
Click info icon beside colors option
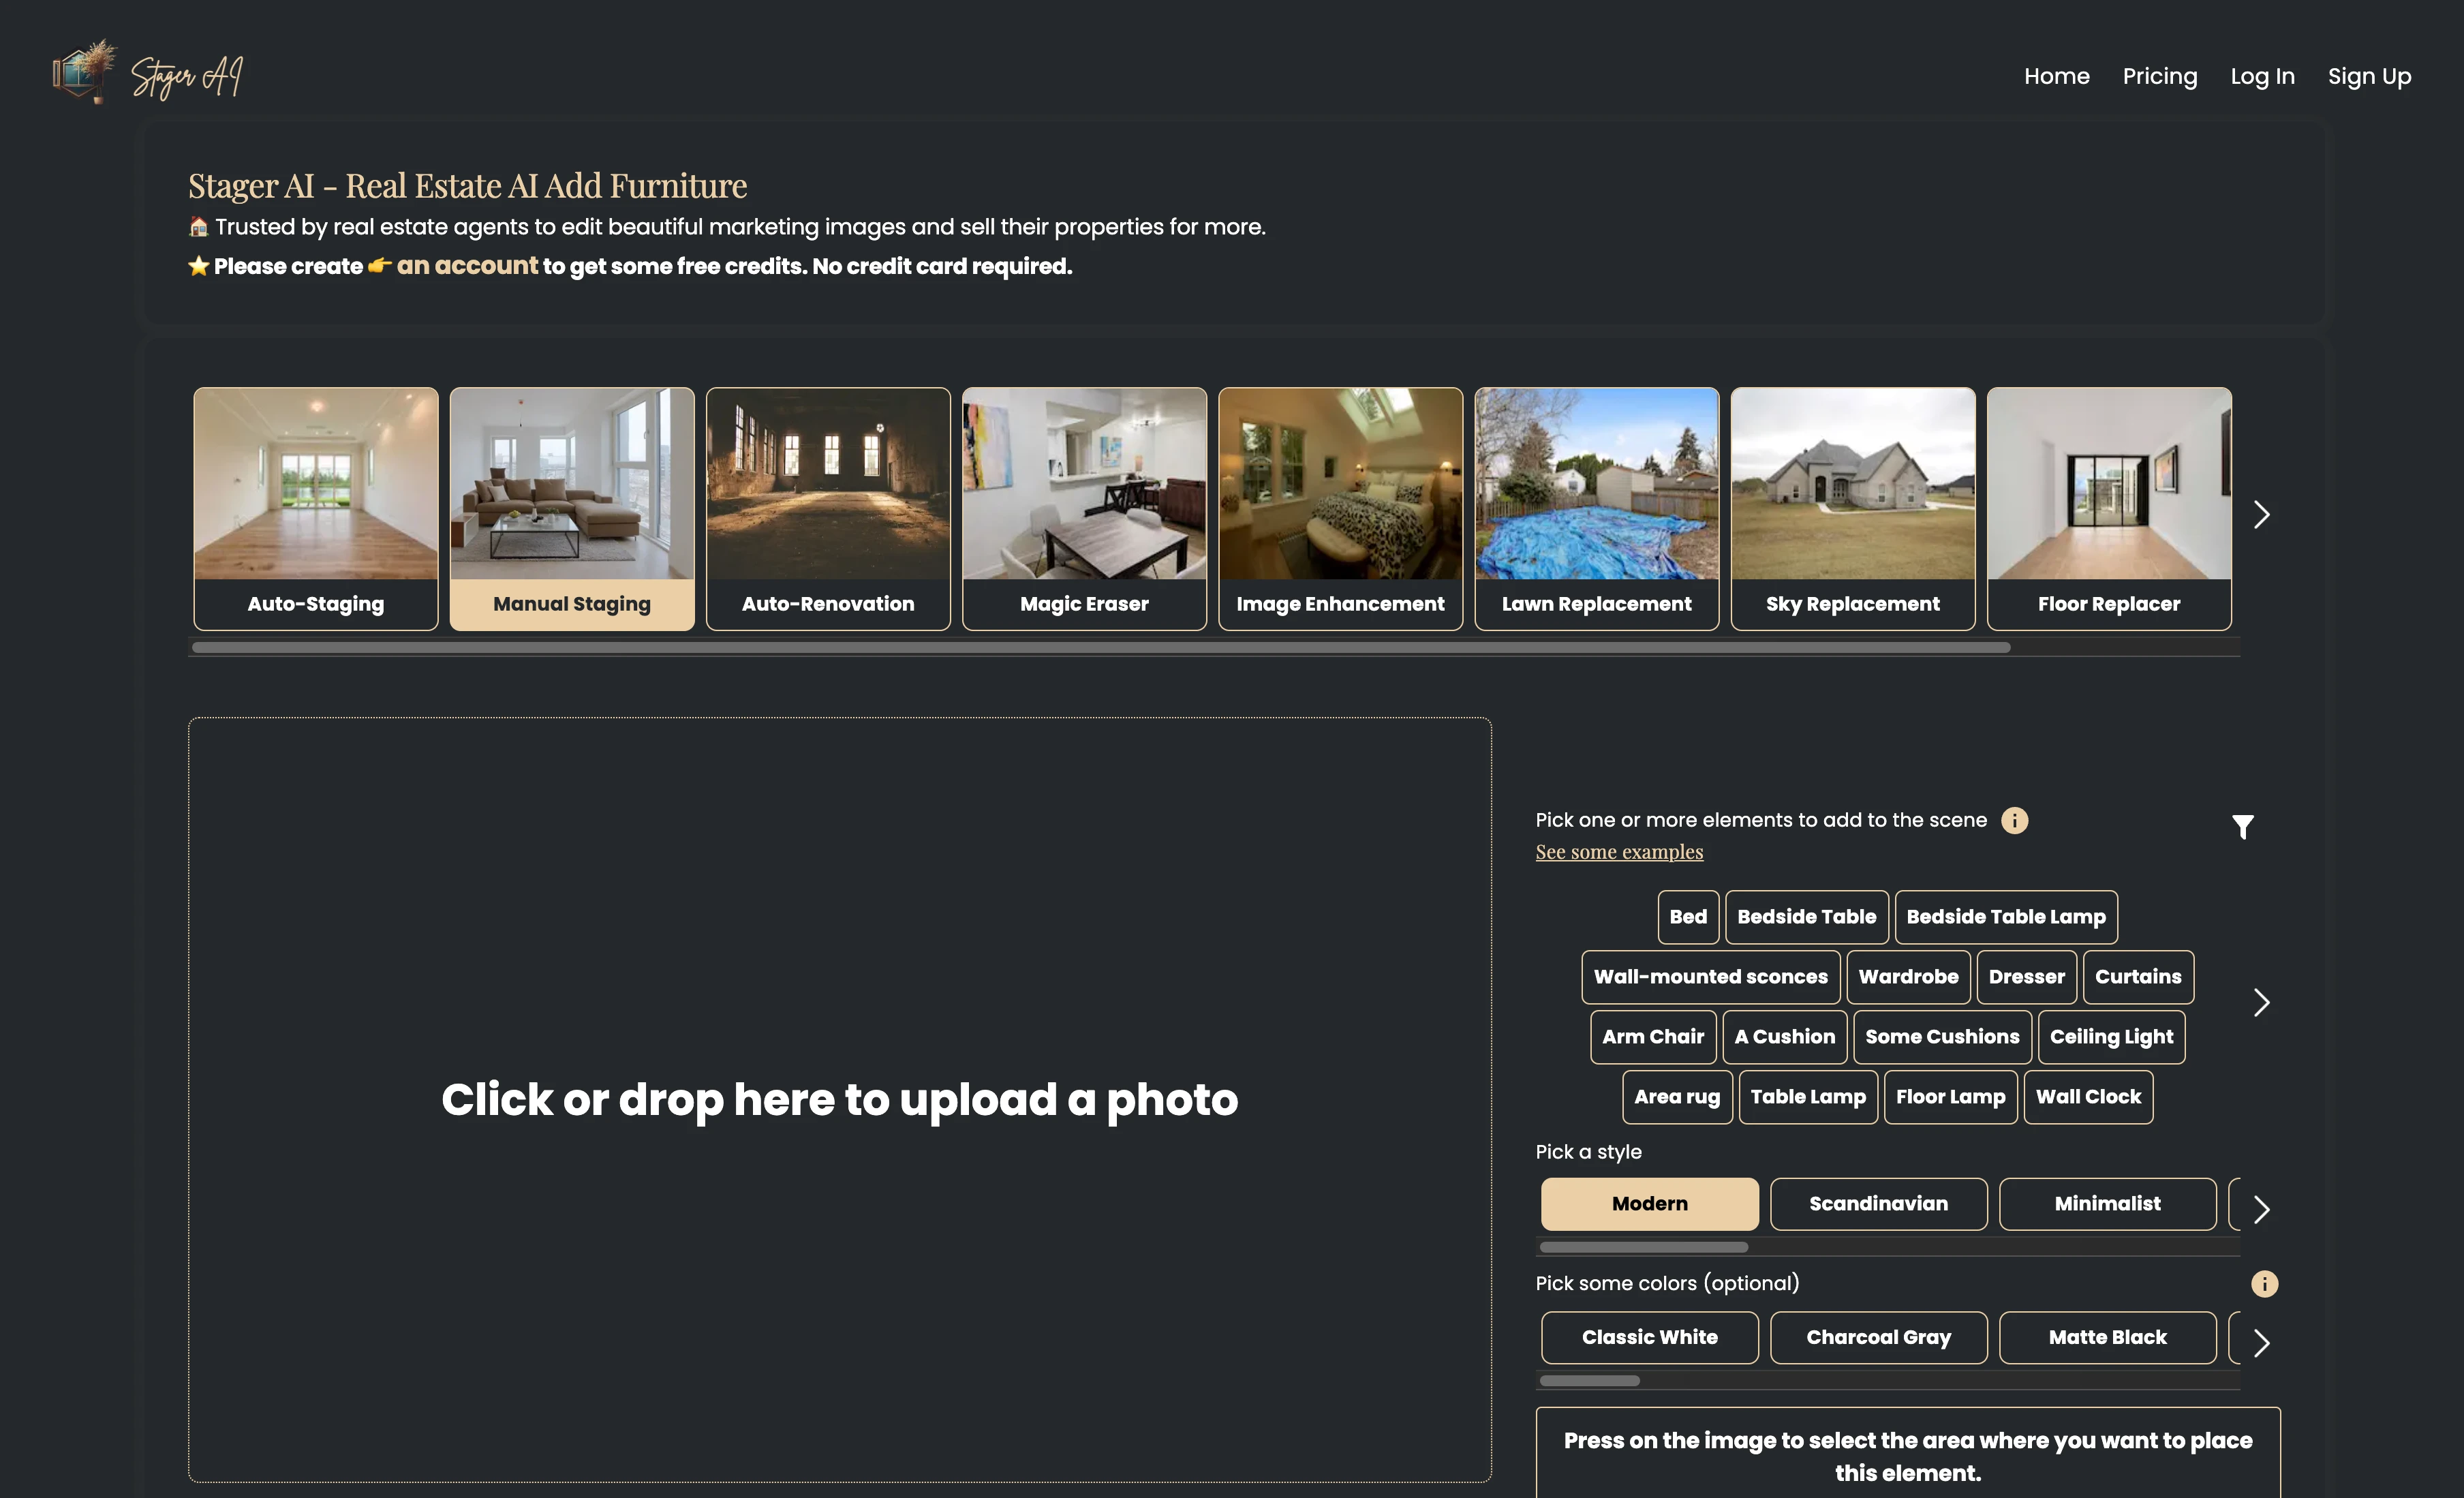click(x=2264, y=1283)
